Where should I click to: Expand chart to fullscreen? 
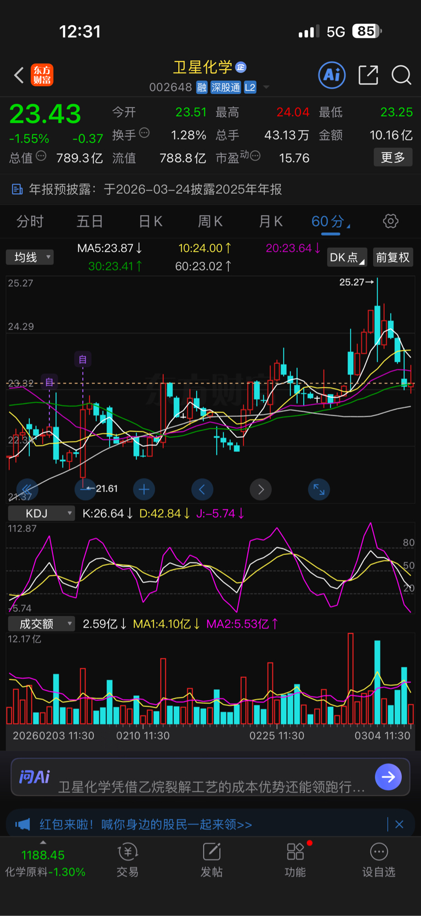coord(319,489)
